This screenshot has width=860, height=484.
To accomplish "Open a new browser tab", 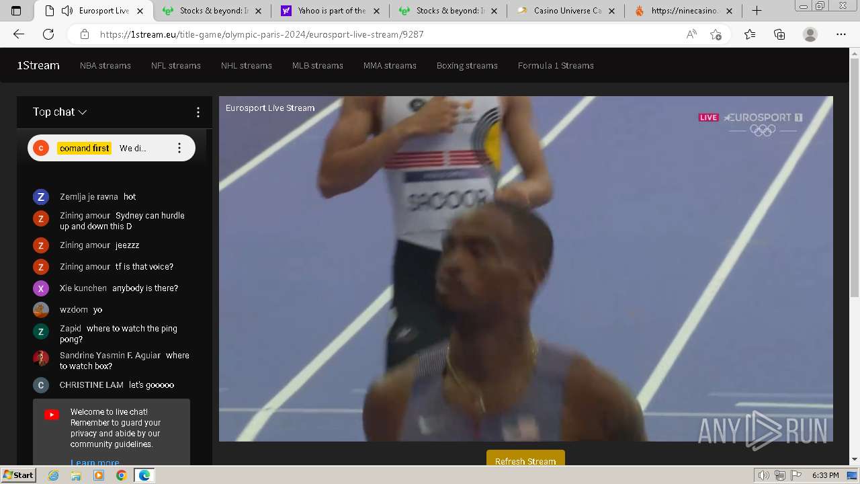I will click(757, 11).
